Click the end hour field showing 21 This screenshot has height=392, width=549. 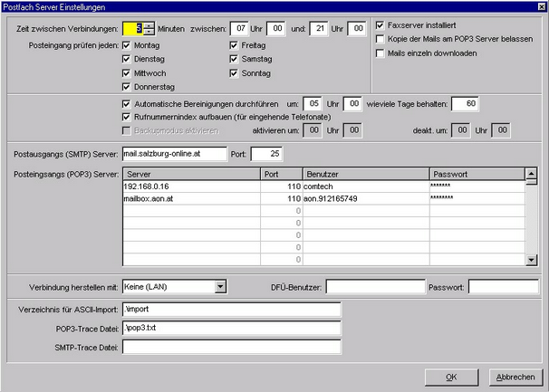(319, 29)
